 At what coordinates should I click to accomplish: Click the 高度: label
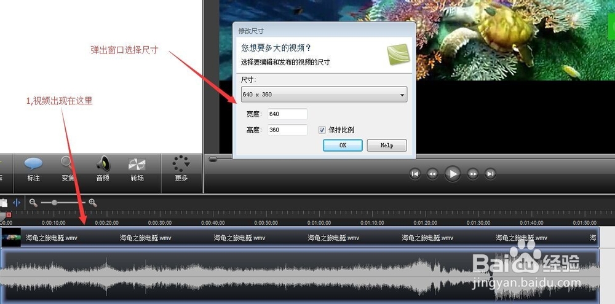[253, 130]
